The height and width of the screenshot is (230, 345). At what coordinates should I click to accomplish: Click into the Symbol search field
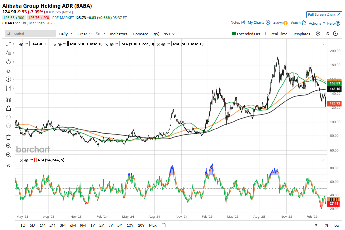pos(31,34)
